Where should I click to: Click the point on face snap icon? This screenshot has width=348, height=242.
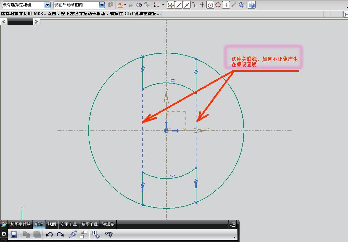point(242,5)
